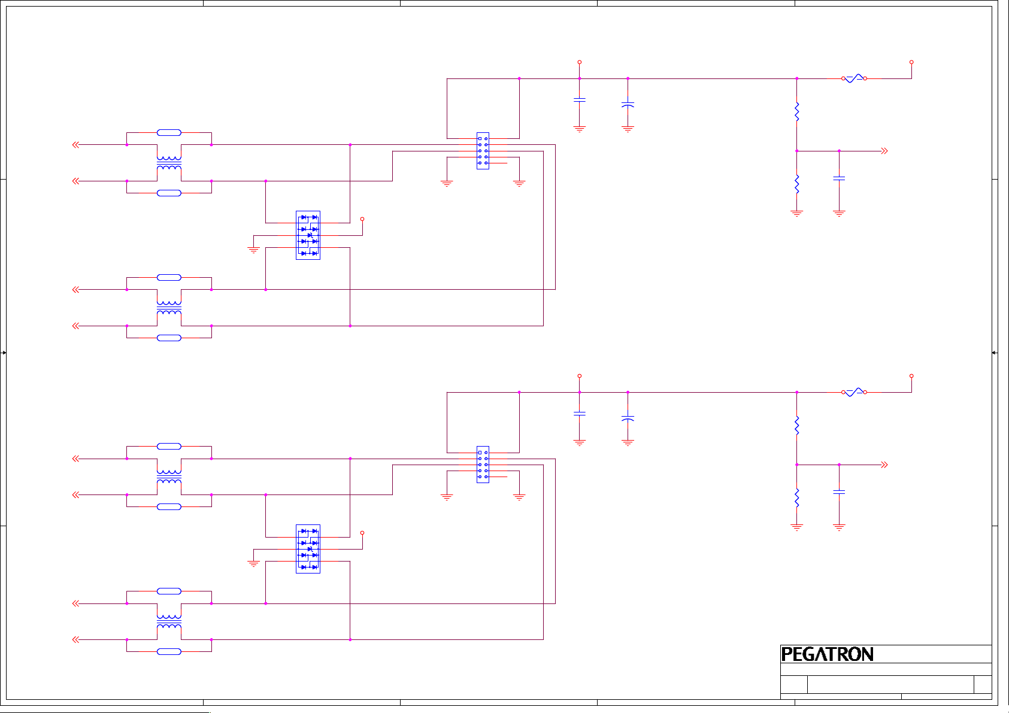
Task: Select the polarized capacitor in upper circuit
Action: click(628, 105)
